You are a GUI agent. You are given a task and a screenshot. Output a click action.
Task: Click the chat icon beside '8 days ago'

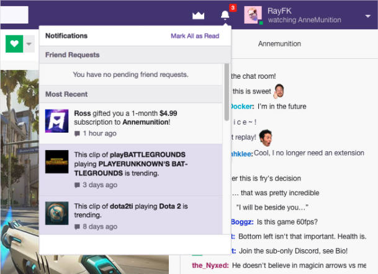pos(77,227)
